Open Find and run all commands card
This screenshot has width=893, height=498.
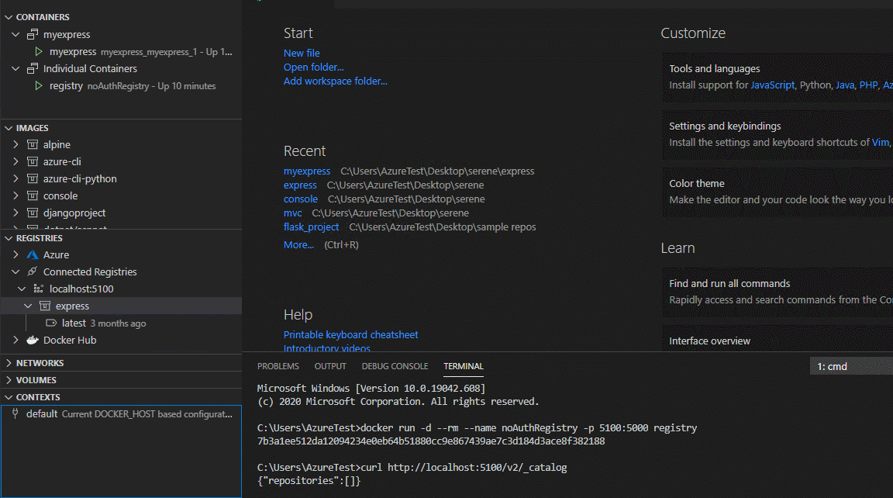[x=777, y=292]
